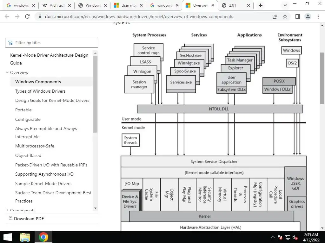Switch to the 2.01 tab
Viewport: 325px width, 243px height.
tap(233, 5)
